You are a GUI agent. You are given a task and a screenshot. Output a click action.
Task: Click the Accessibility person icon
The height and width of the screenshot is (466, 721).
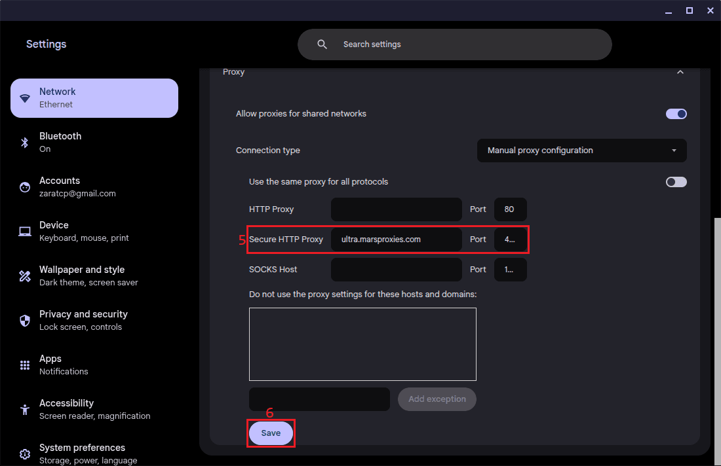25,410
